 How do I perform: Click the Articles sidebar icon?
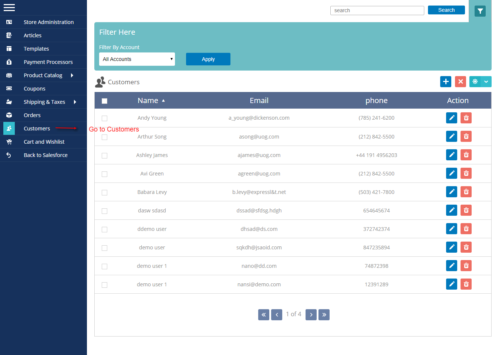pyautogui.click(x=9, y=35)
